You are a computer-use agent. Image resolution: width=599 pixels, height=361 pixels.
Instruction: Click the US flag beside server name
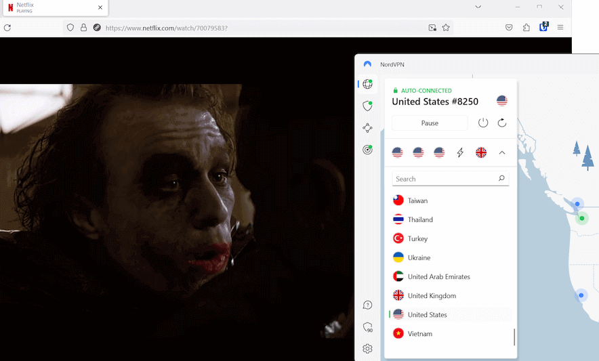[x=502, y=101]
